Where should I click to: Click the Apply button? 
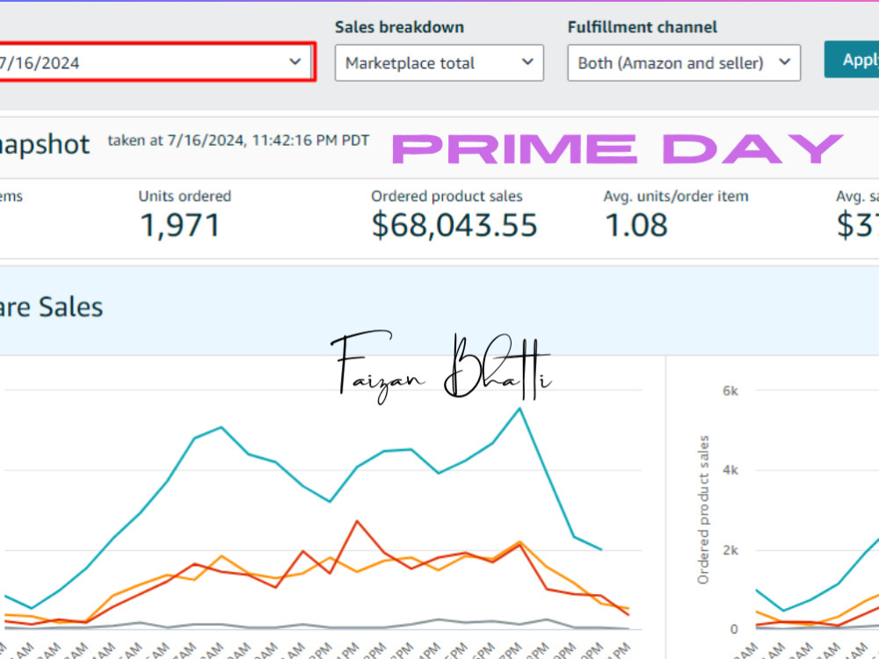[x=852, y=60]
